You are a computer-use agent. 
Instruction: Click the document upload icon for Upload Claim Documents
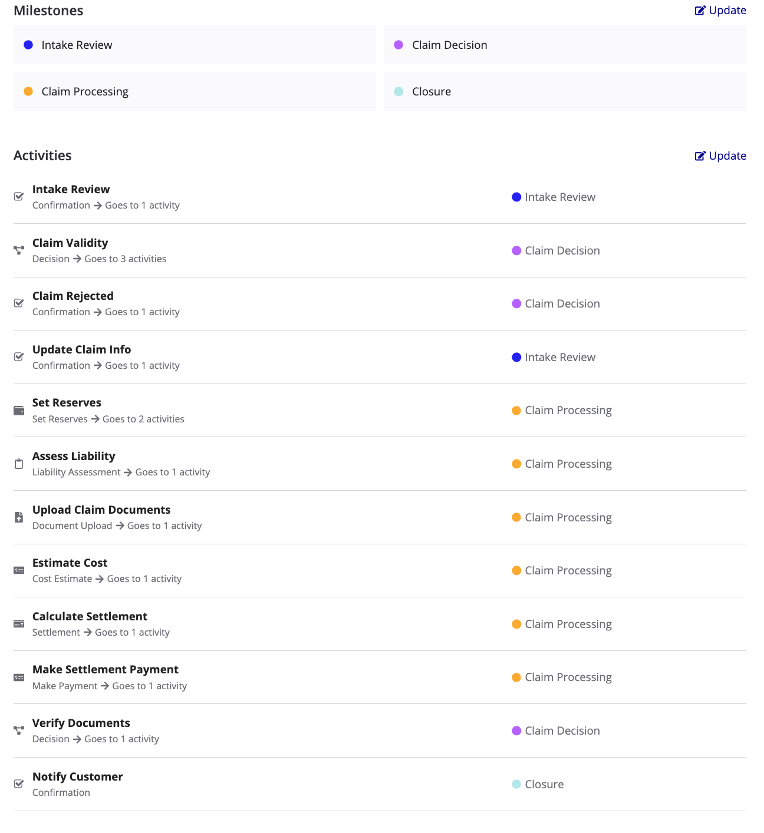pyautogui.click(x=19, y=517)
